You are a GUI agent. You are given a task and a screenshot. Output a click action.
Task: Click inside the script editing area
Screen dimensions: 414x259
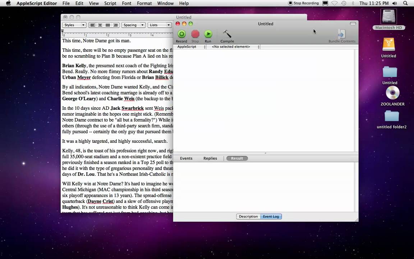[x=264, y=100]
